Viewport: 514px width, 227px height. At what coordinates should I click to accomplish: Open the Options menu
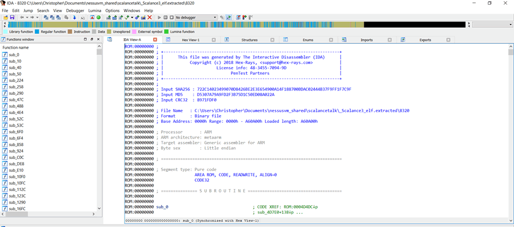pos(113,10)
